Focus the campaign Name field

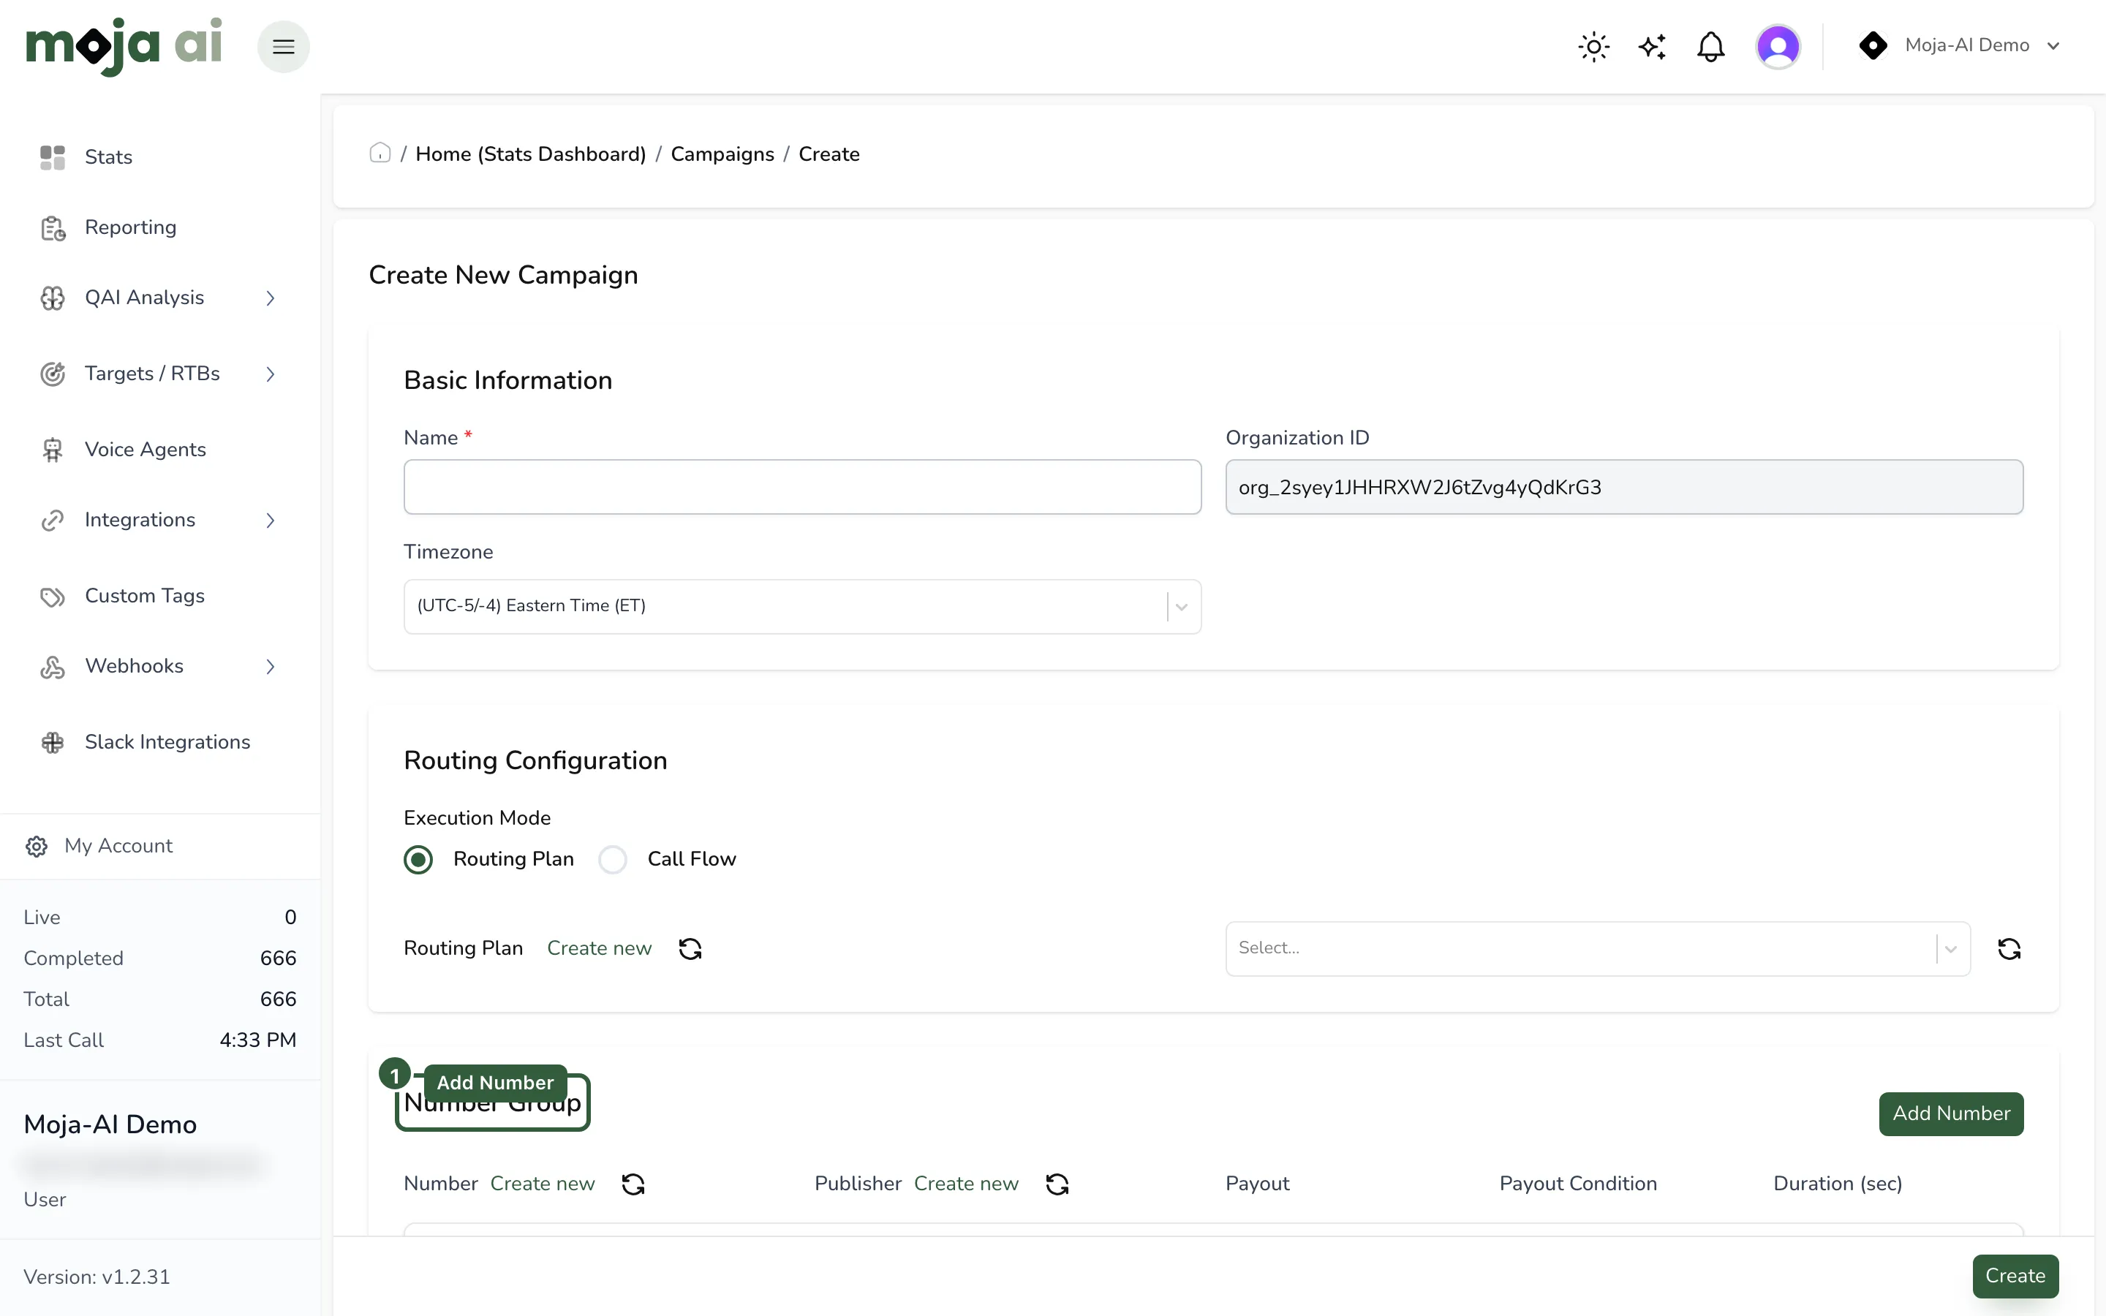click(x=802, y=488)
